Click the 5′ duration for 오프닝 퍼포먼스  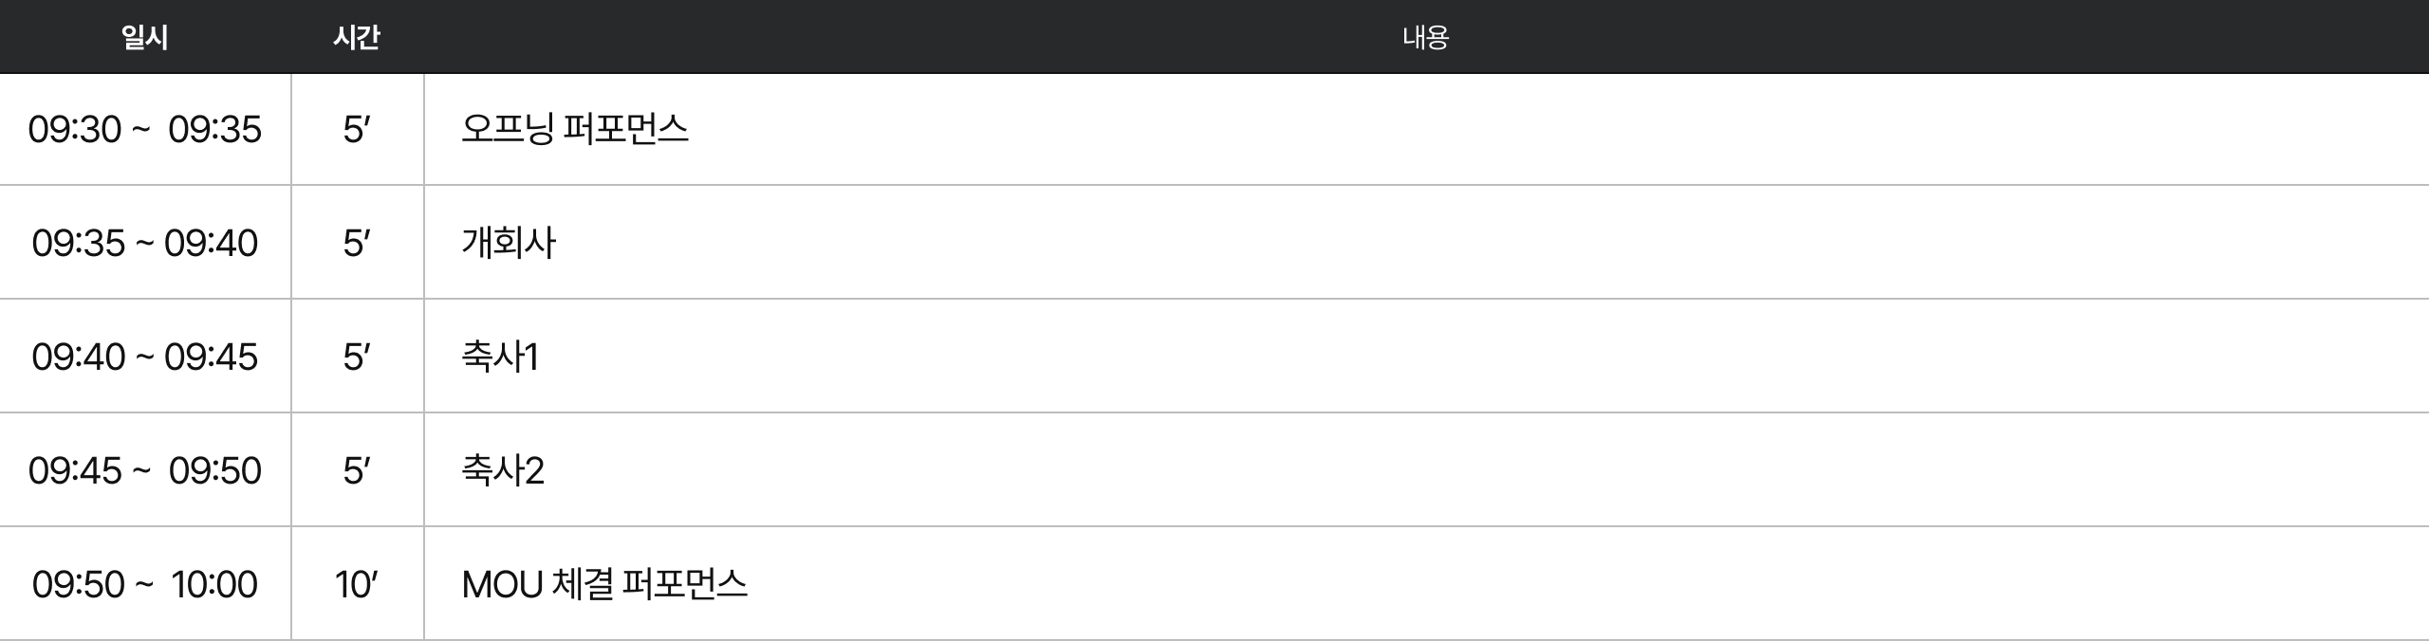point(357,129)
